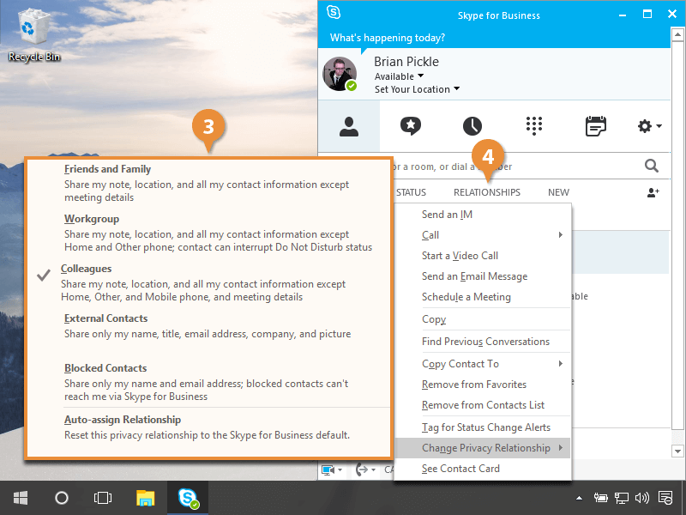Open the Change Privacy Relationship submenu
Viewport: 686px width, 515px height.
point(485,448)
